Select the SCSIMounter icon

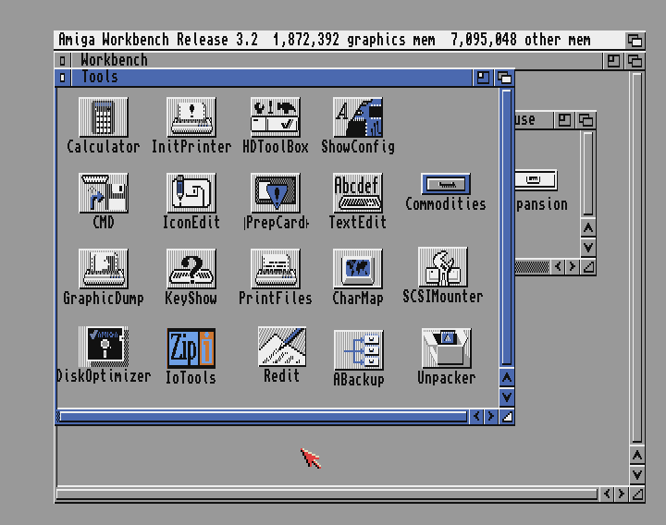(x=442, y=267)
